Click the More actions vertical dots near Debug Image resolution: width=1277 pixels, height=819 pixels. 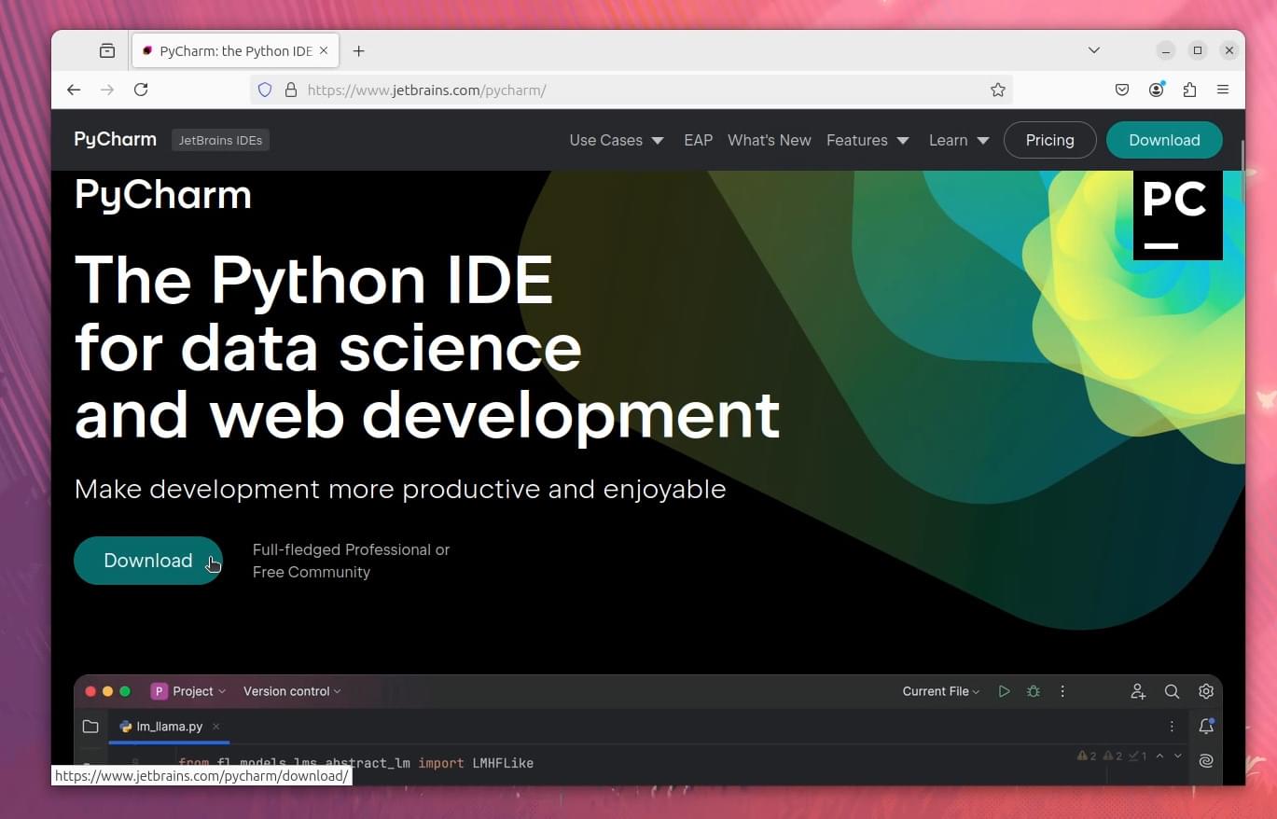click(x=1062, y=691)
